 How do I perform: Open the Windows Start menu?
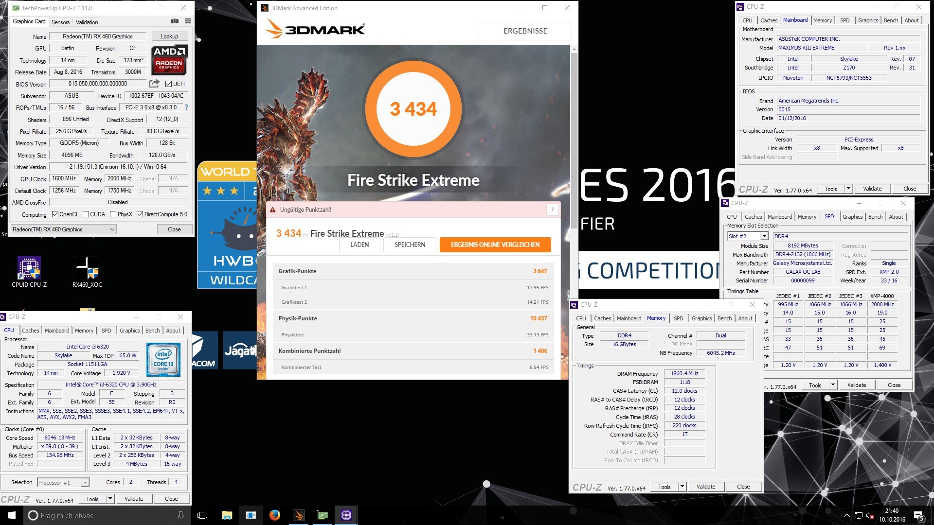click(x=12, y=515)
